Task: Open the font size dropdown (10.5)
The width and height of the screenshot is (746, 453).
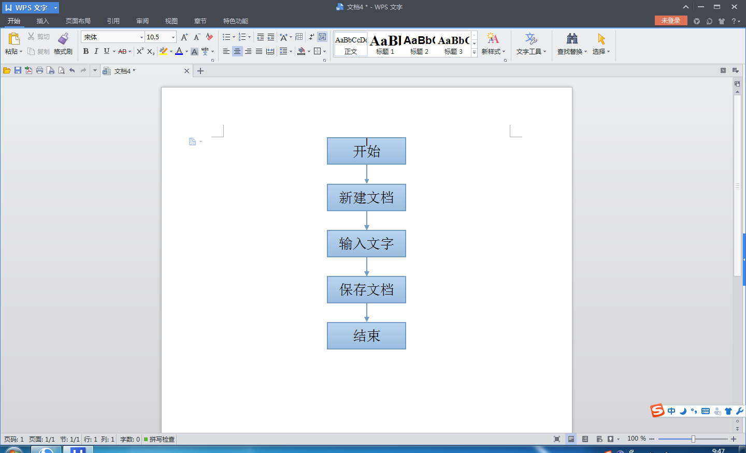Action: tap(173, 37)
